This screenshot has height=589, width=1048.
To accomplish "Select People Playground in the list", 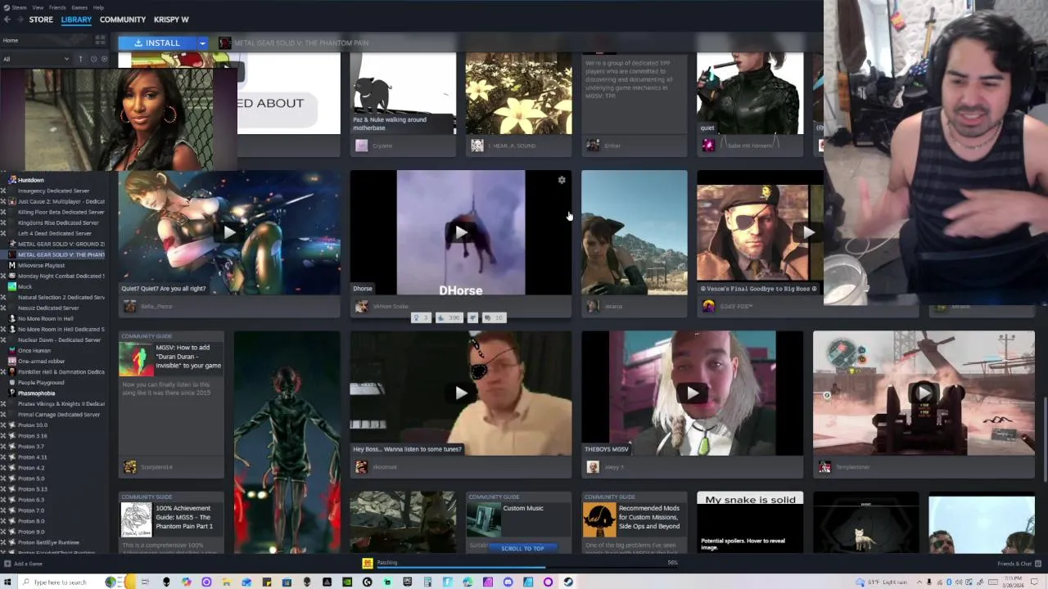I will point(41,382).
